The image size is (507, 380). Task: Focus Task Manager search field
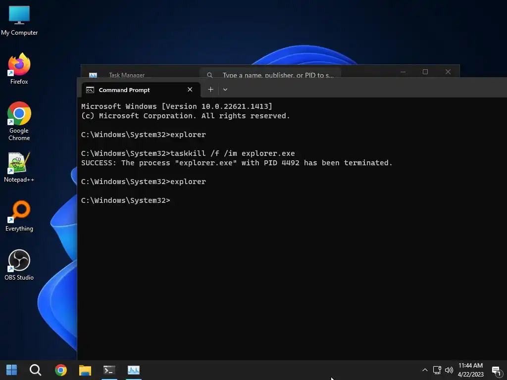click(270, 73)
